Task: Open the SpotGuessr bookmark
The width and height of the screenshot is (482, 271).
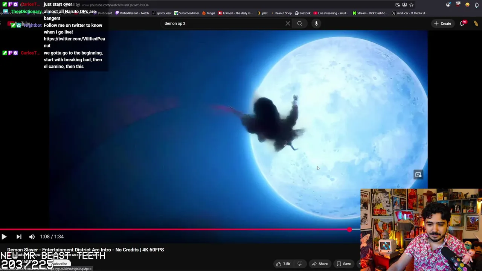Action: (x=162, y=13)
